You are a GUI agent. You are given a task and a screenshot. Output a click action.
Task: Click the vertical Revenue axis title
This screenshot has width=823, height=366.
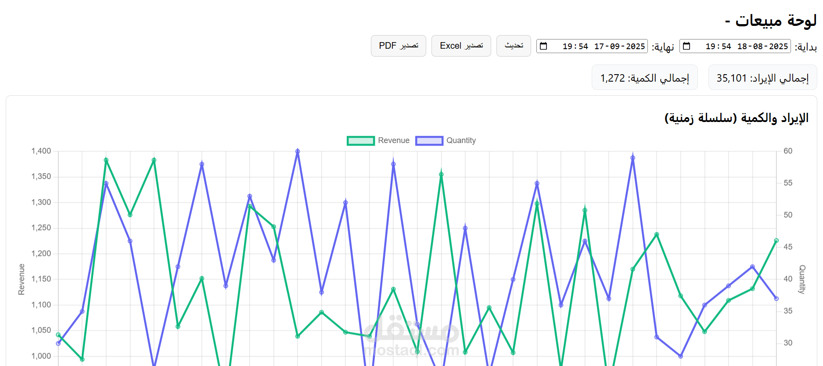pos(22,279)
